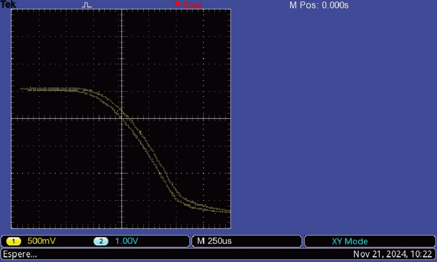
Task: Click the graticule center crosshair intersection
Action: pyautogui.click(x=121, y=118)
